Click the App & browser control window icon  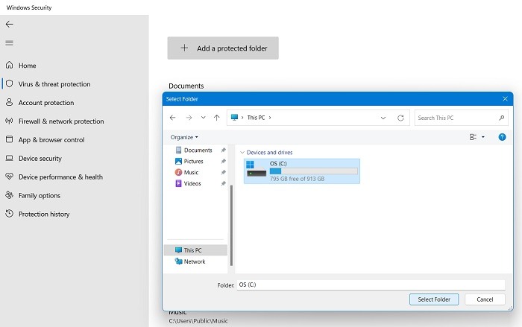[x=9, y=139]
